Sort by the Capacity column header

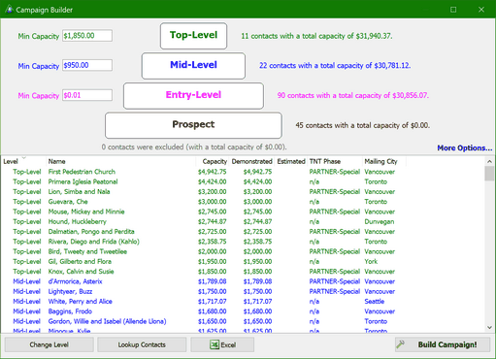pos(213,161)
